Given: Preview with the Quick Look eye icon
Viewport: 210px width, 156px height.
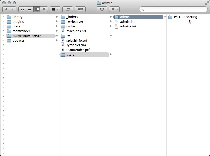Looking at the screenshot, I should pyautogui.click(x=102, y=9).
